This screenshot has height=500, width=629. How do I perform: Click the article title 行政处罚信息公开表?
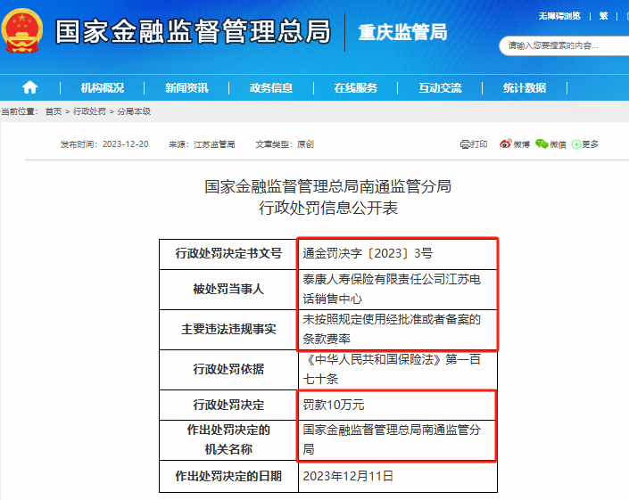[328, 208]
